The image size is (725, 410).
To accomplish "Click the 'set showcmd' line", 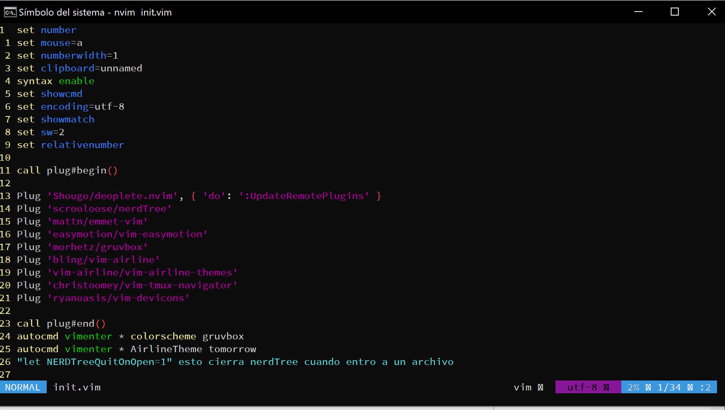I will pyautogui.click(x=49, y=94).
